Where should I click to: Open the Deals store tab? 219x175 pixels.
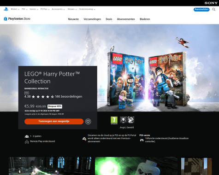(x=109, y=19)
